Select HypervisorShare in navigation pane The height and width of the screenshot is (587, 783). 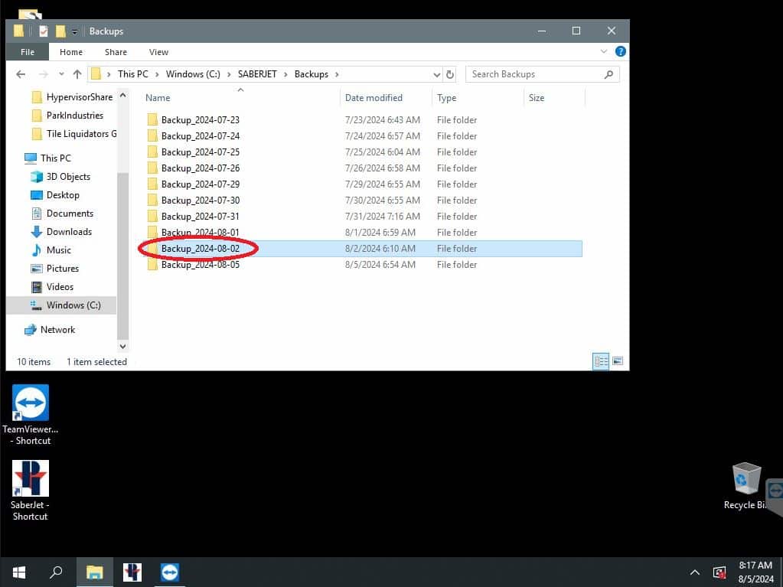click(80, 97)
